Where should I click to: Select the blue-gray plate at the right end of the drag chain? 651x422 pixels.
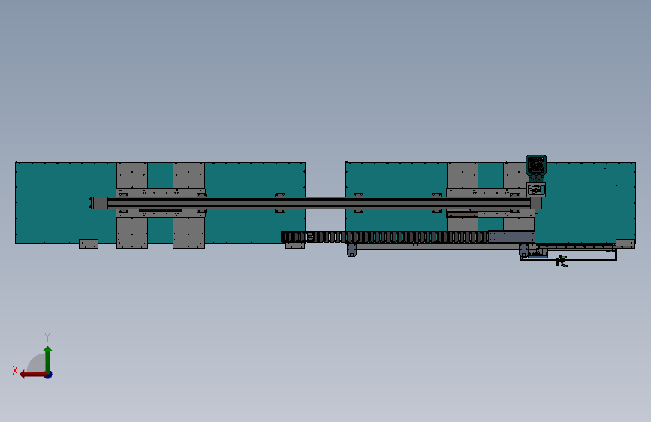coord(511,237)
